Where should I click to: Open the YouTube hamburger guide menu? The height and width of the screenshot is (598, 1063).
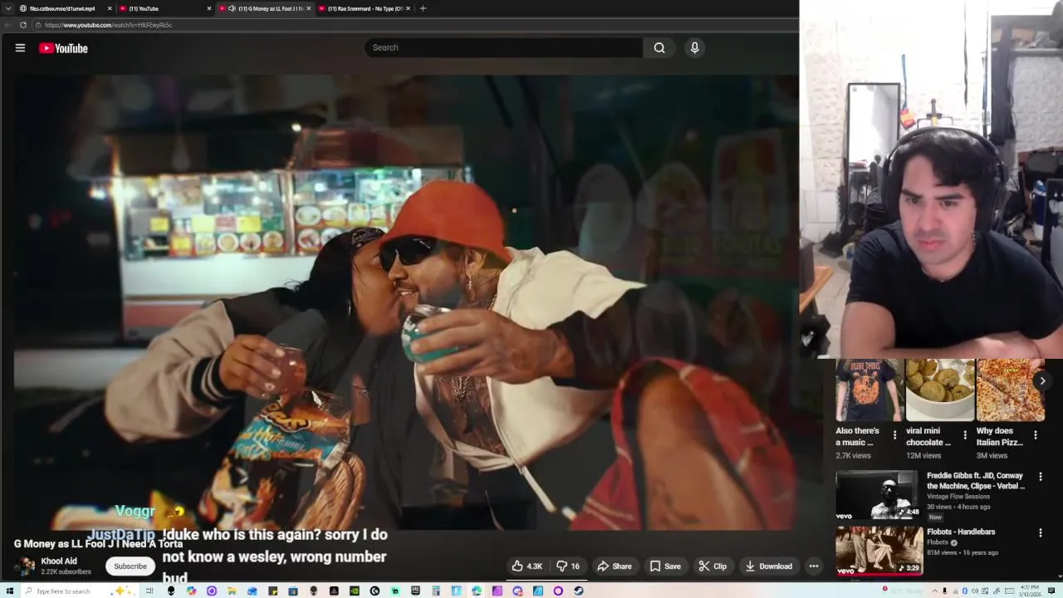(x=20, y=48)
